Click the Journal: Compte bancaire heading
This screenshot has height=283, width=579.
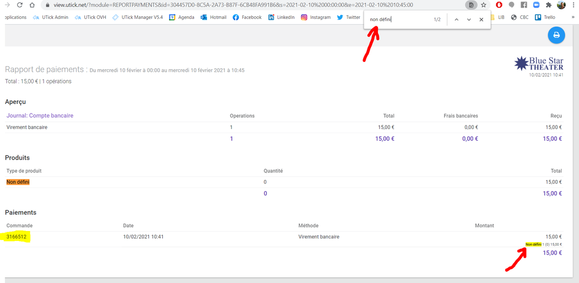pos(40,116)
